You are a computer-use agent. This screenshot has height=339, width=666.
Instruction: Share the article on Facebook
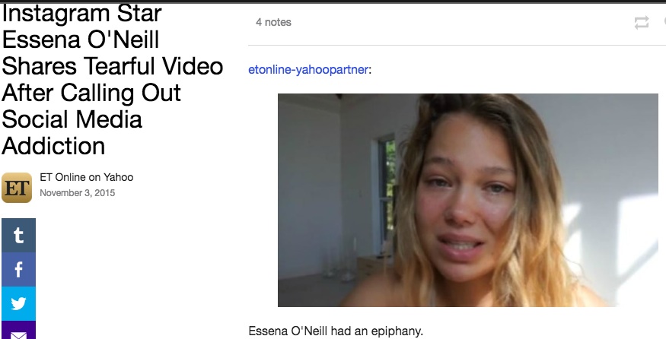tap(18, 270)
